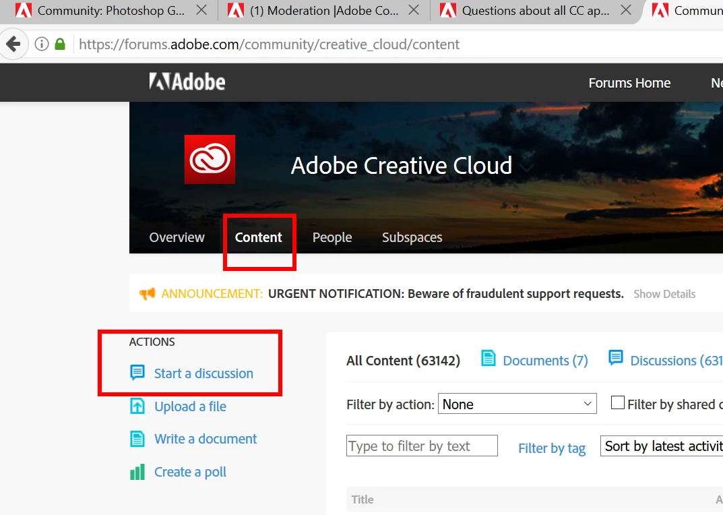Click Write a document link

pyautogui.click(x=206, y=439)
